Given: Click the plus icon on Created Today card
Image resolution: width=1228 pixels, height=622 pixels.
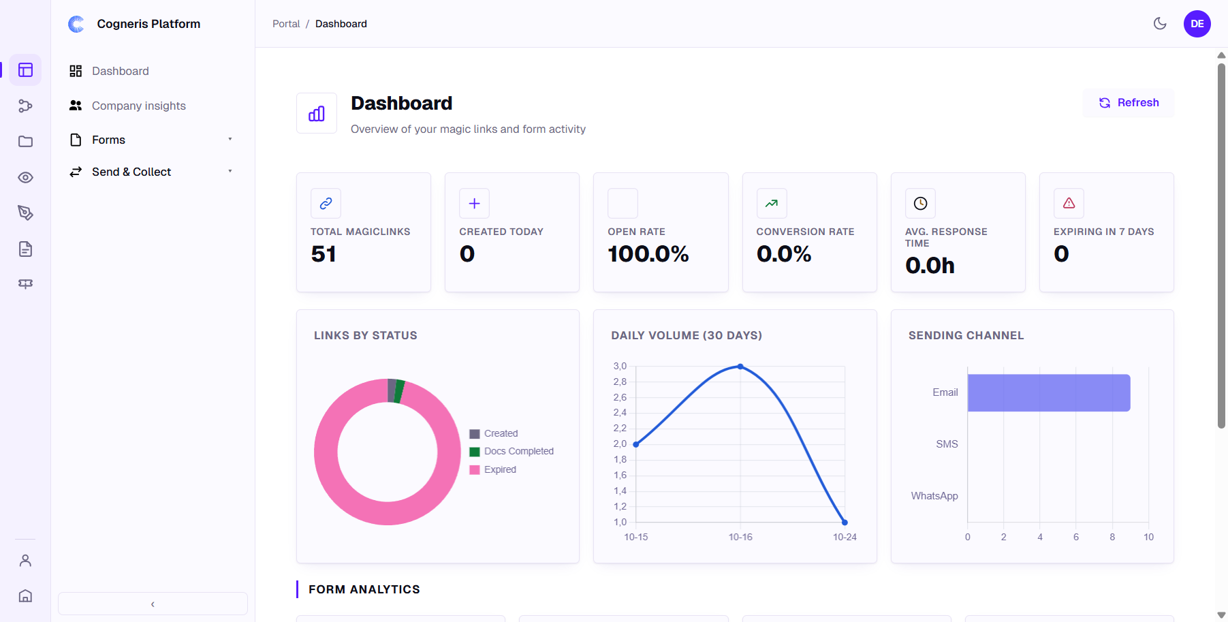Looking at the screenshot, I should tap(474, 203).
